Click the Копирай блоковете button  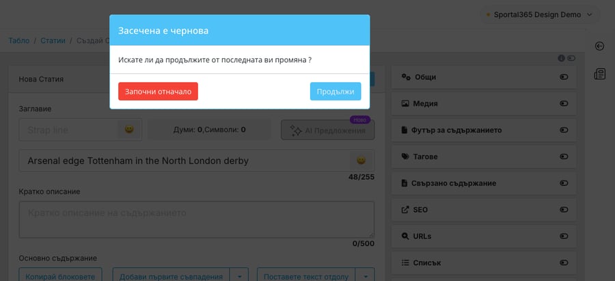[60, 276]
